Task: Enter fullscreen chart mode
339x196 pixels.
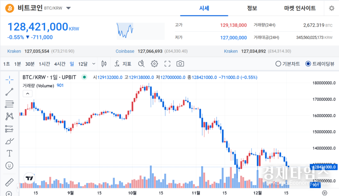Action: tap(167, 64)
